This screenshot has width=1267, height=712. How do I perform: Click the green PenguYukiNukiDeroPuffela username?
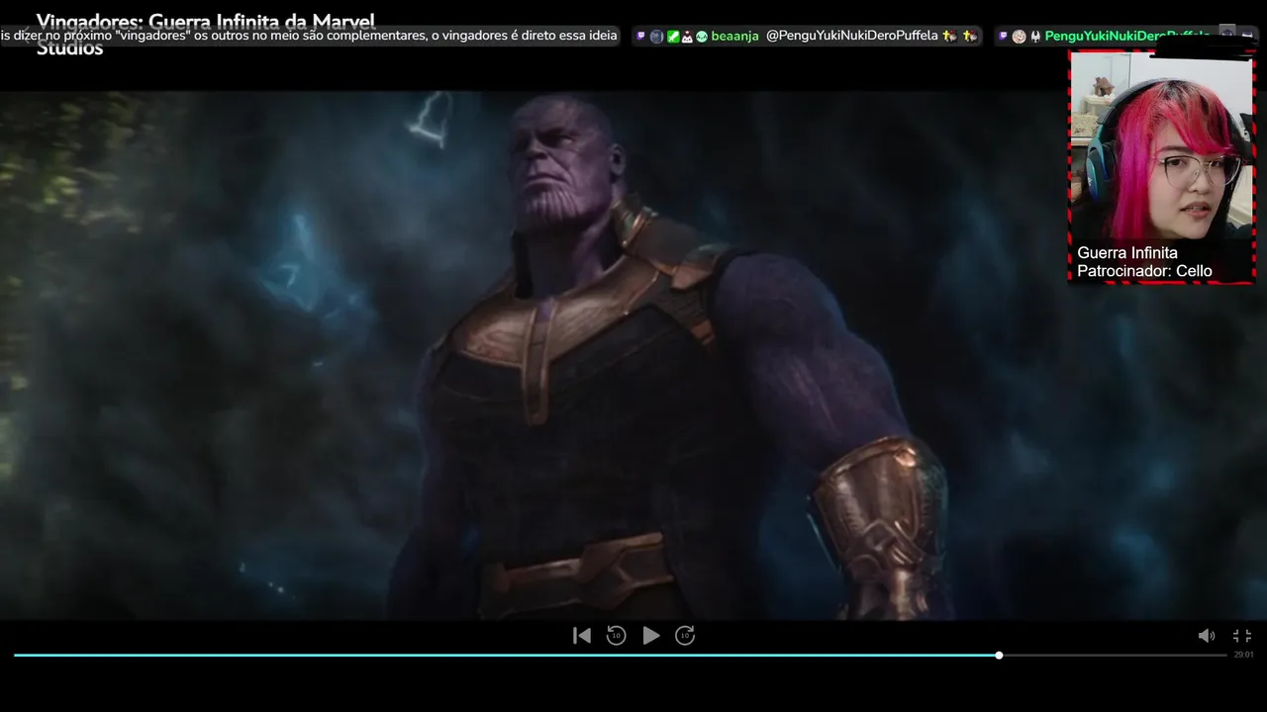point(1127,36)
